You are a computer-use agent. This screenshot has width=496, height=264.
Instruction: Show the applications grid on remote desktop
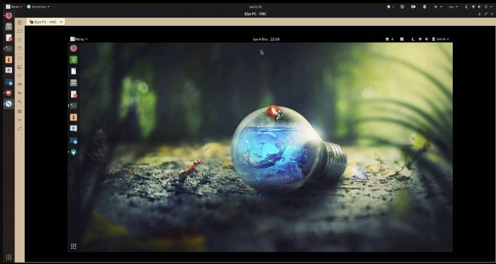pos(73,246)
